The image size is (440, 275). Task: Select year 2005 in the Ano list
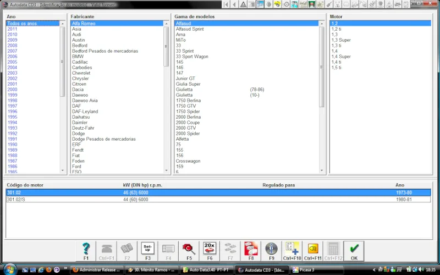click(12, 62)
